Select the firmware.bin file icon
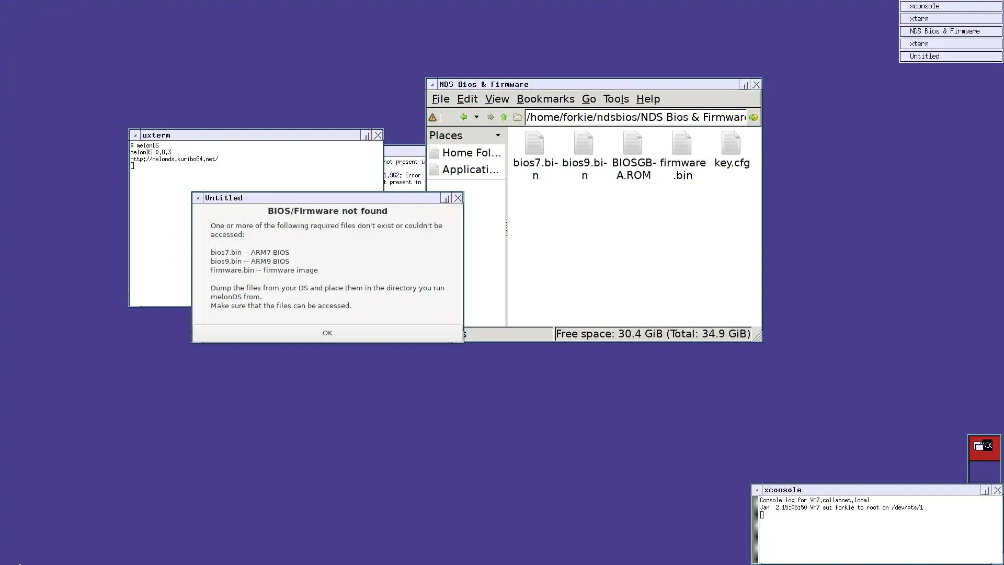This screenshot has height=565, width=1004. pyautogui.click(x=682, y=144)
